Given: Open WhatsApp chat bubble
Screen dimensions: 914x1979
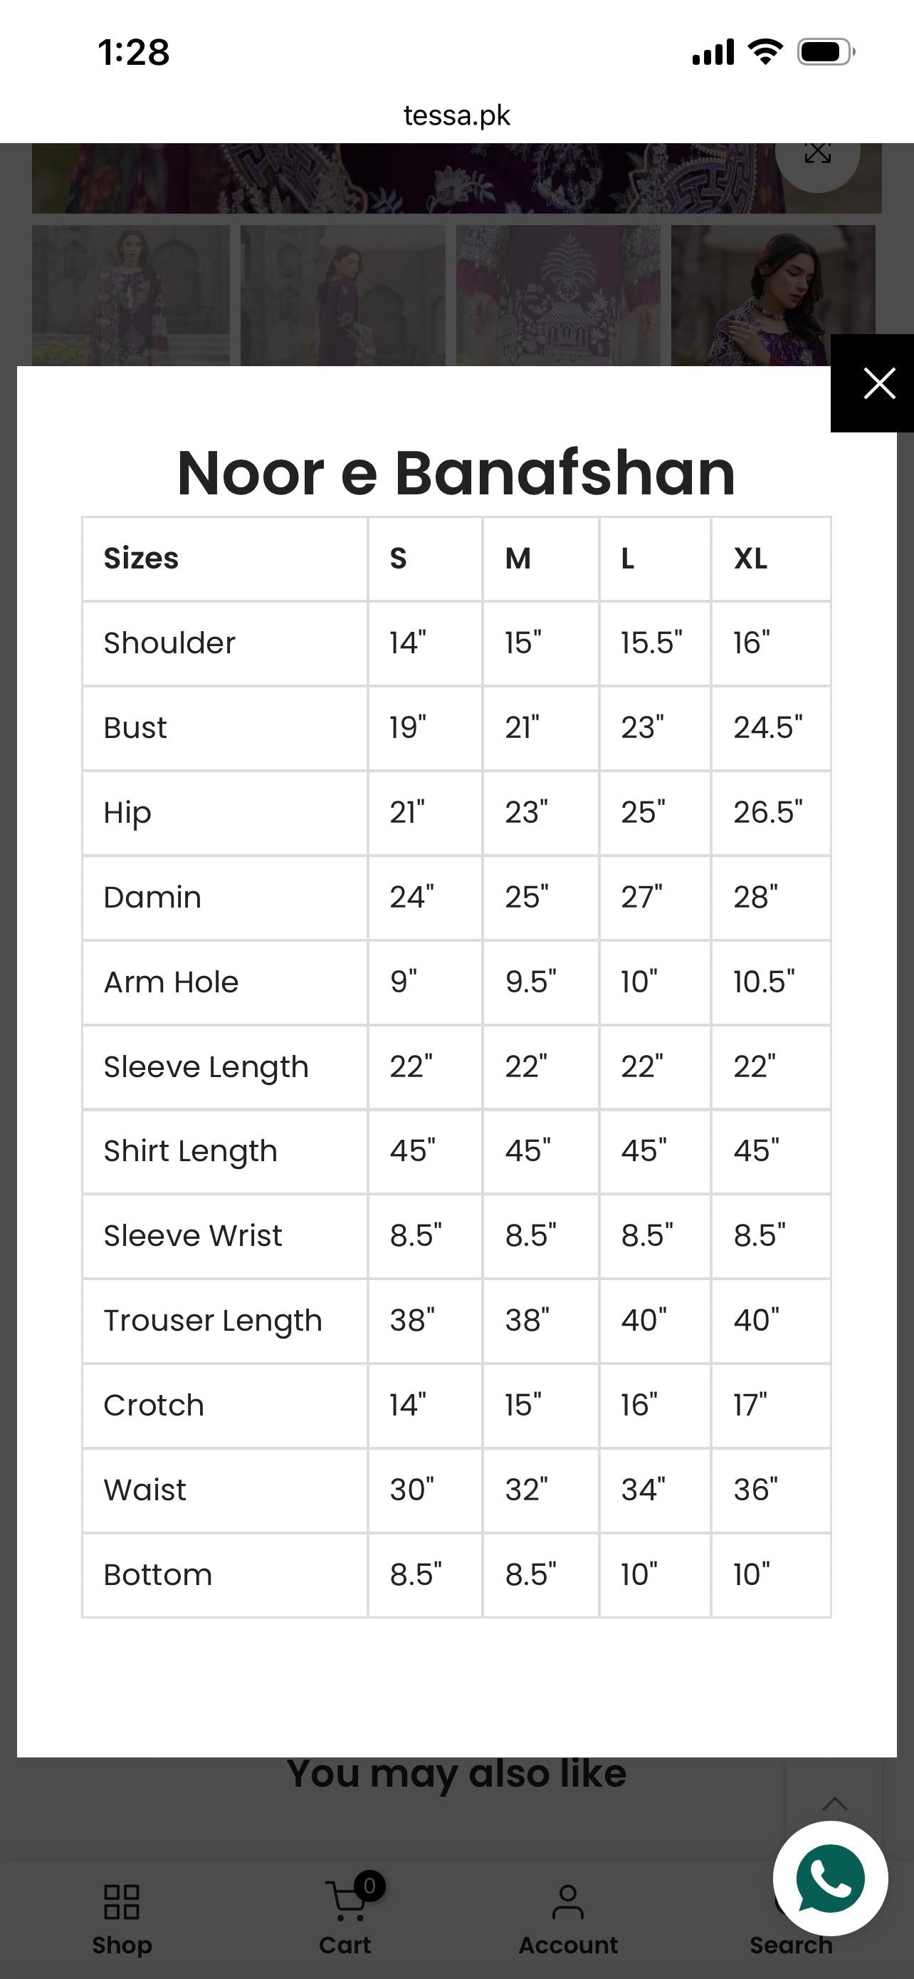Looking at the screenshot, I should (830, 1879).
